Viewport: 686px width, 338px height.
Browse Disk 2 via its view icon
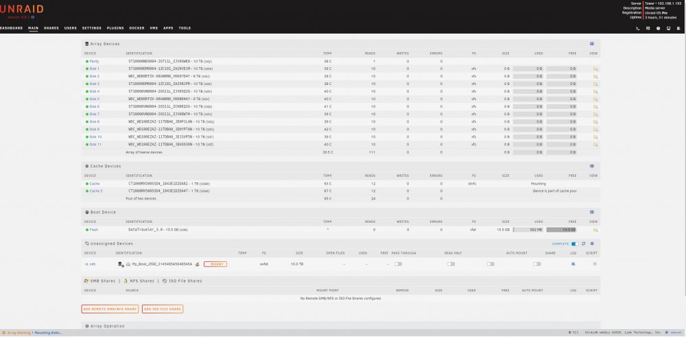pos(595,76)
